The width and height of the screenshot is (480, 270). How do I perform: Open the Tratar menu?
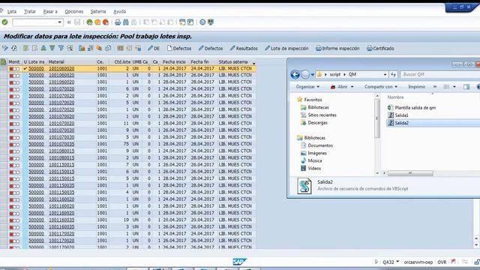[30, 11]
